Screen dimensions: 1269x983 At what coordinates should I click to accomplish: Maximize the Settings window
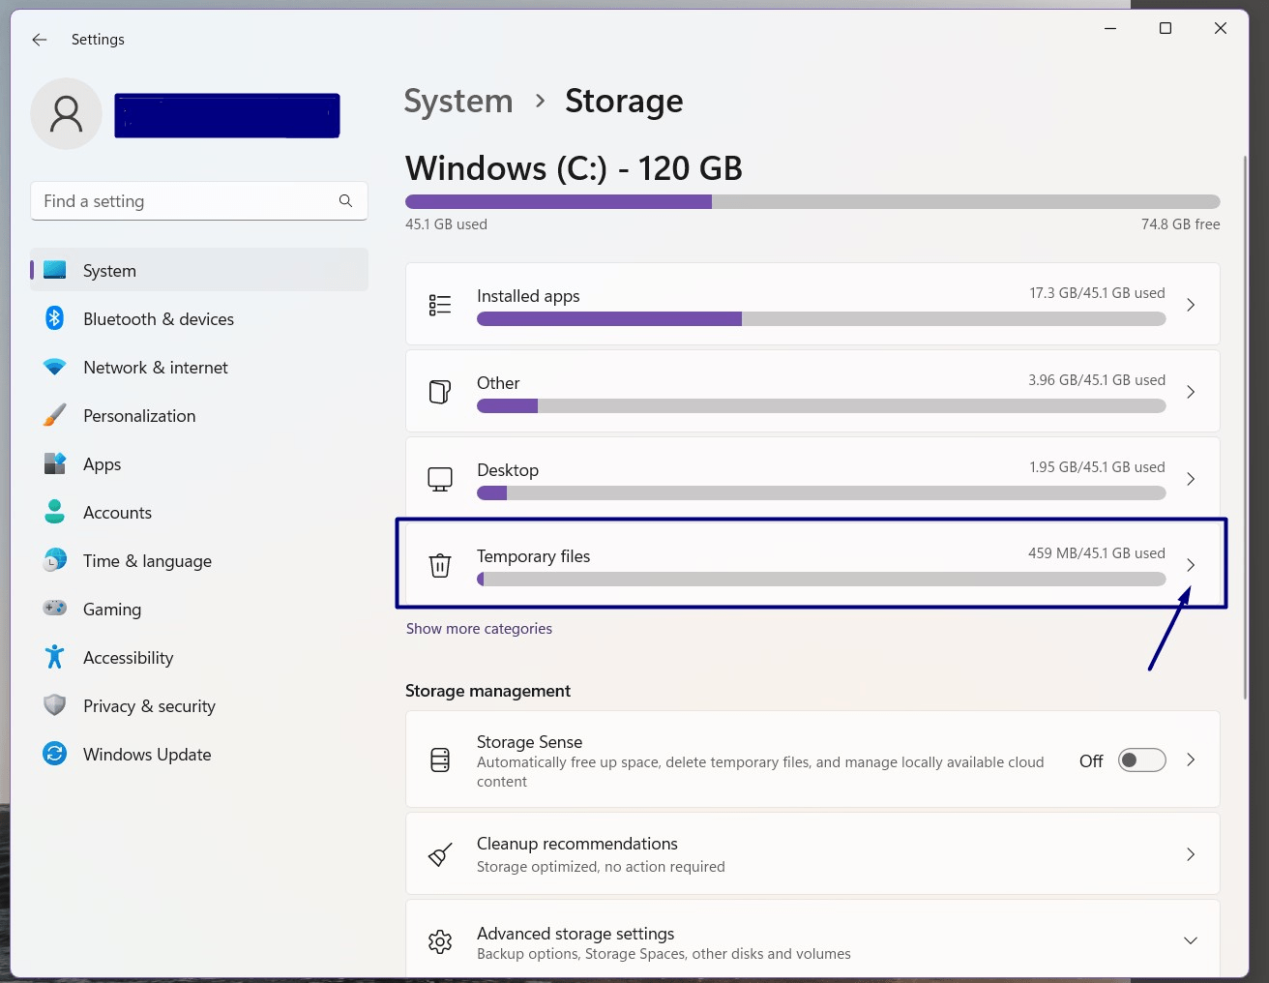point(1166,28)
